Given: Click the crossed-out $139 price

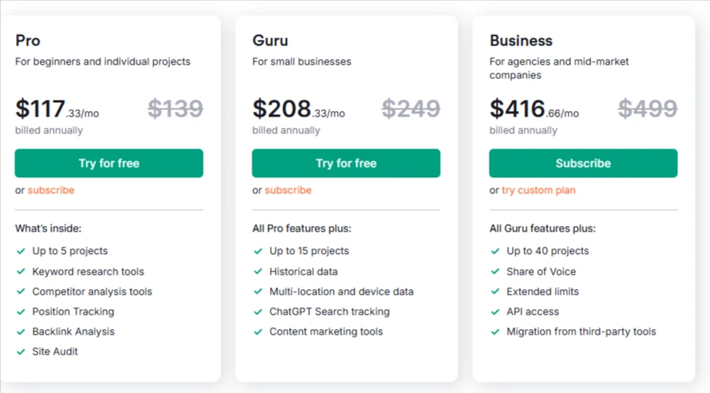Looking at the screenshot, I should [175, 109].
